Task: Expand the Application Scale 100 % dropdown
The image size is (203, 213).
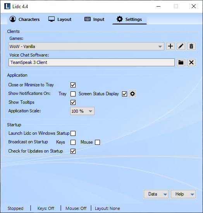Action: point(82,111)
